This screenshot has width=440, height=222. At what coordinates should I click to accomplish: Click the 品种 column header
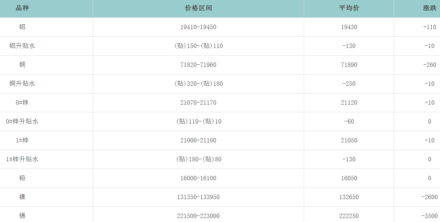[x=22, y=8]
